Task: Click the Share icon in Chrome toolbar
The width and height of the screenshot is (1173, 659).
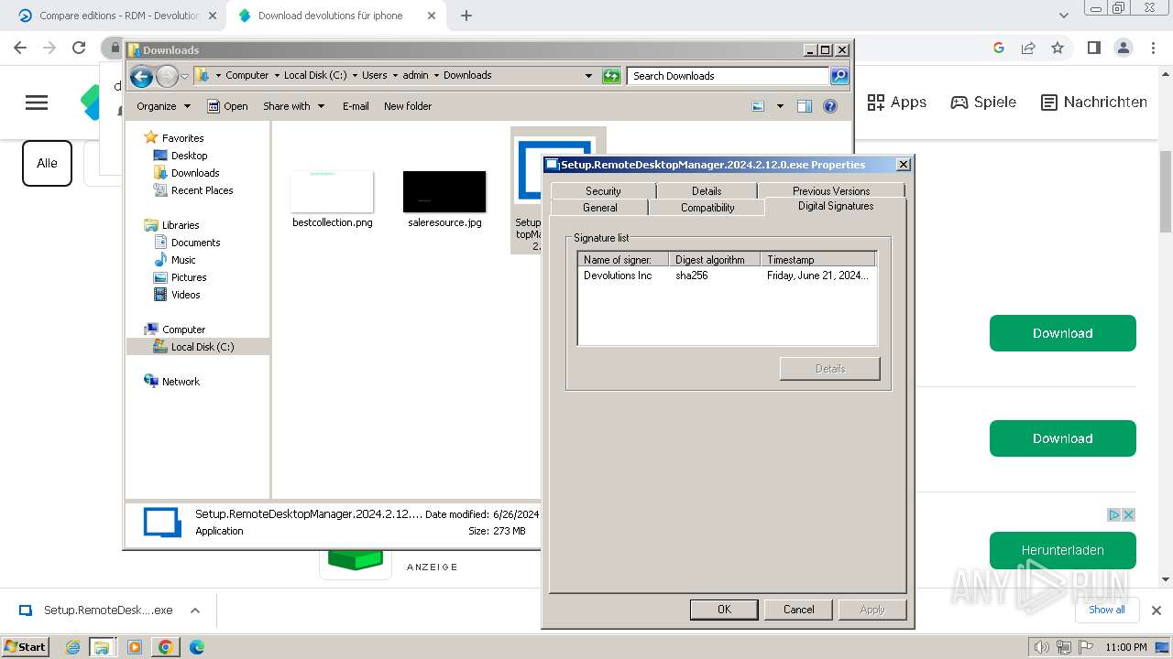Action: click(1028, 48)
